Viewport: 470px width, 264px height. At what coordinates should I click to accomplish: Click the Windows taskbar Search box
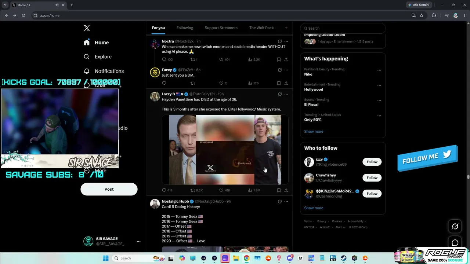138,258
